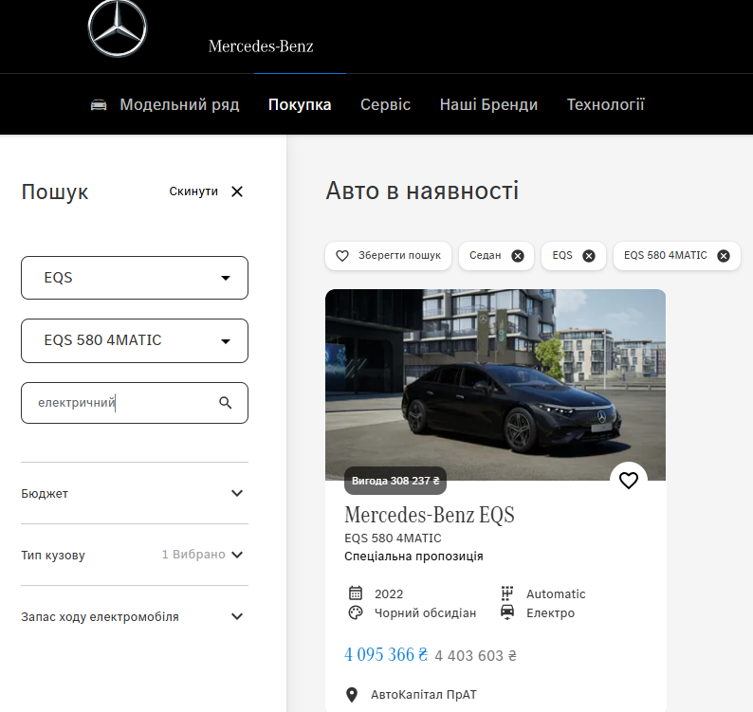The image size is (753, 712).
Task: Click the search magnifier icon in the search field
Action: 225,403
